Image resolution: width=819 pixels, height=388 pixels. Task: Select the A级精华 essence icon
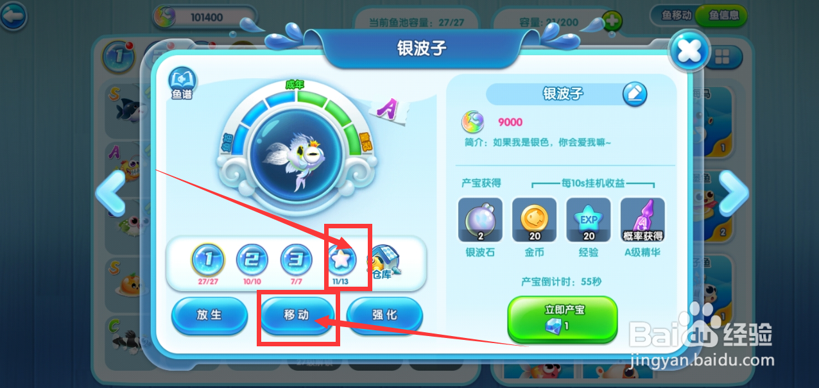(x=642, y=220)
